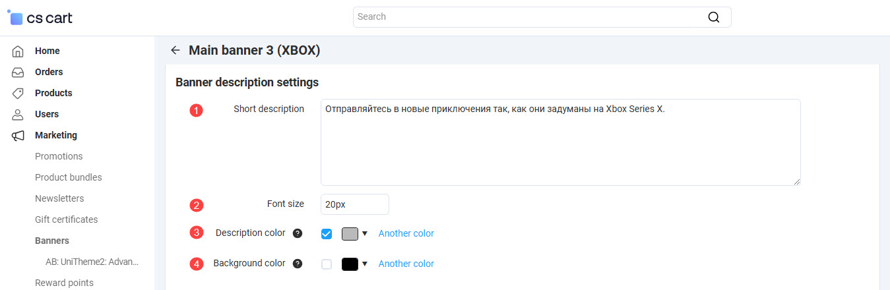Click the Short description label
Image resolution: width=890 pixels, height=290 pixels.
[269, 109]
